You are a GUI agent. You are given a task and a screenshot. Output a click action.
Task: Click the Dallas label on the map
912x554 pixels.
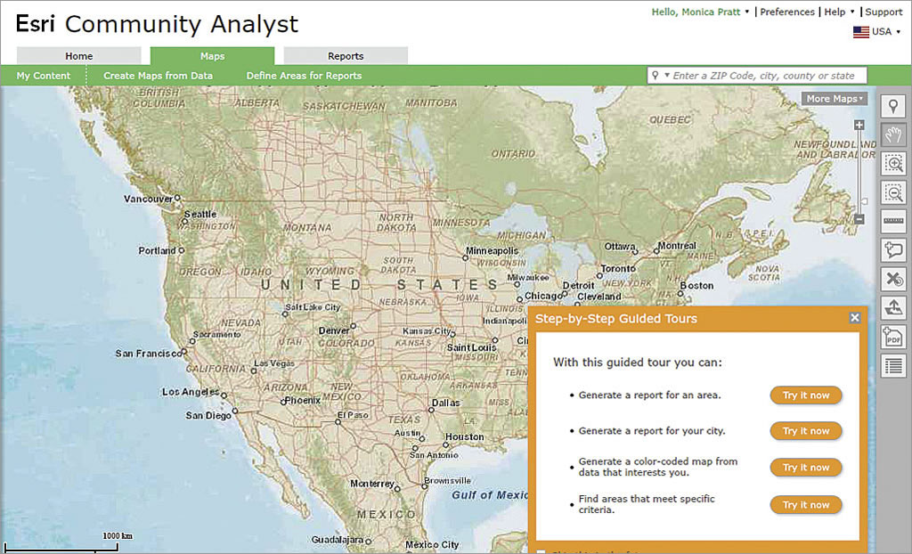click(x=446, y=403)
